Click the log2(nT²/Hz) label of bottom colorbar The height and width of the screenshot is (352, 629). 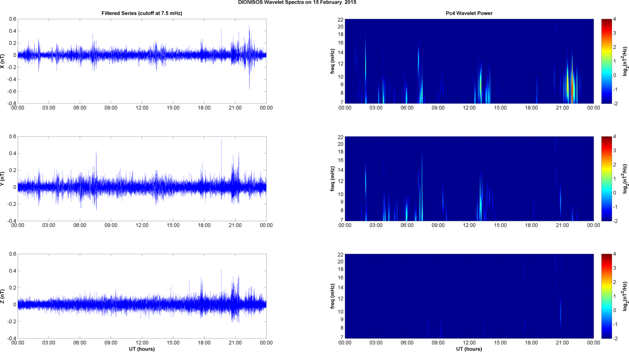[x=625, y=296]
